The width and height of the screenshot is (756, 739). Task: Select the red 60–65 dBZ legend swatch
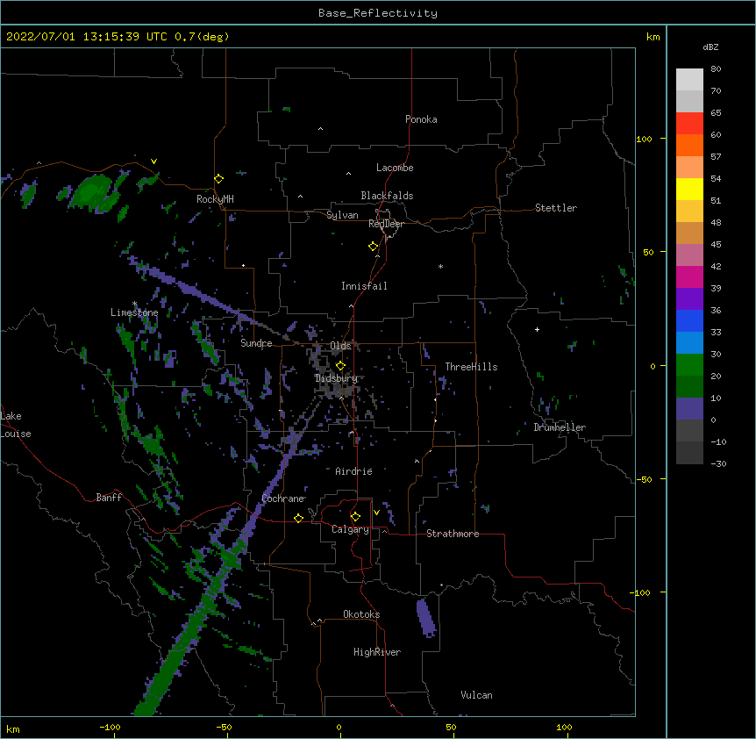(689, 124)
